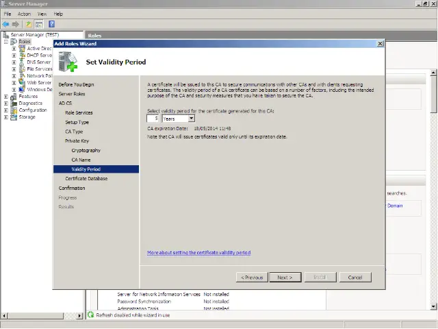Click the Forward arrow toolbar icon
Viewport: 438px width, 329px height.
(x=16, y=24)
